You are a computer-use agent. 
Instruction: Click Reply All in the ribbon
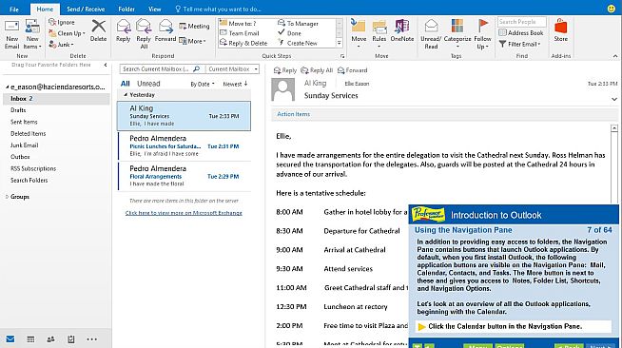click(x=144, y=34)
